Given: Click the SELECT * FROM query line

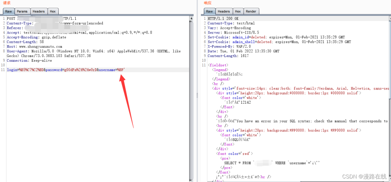Looking at the screenshot, I should tap(272, 163).
